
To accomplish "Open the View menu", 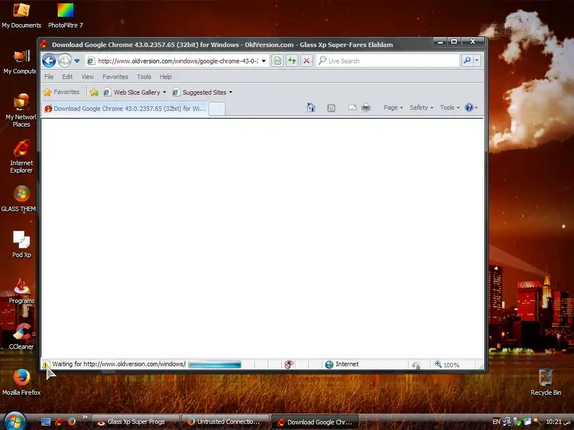I will click(87, 77).
